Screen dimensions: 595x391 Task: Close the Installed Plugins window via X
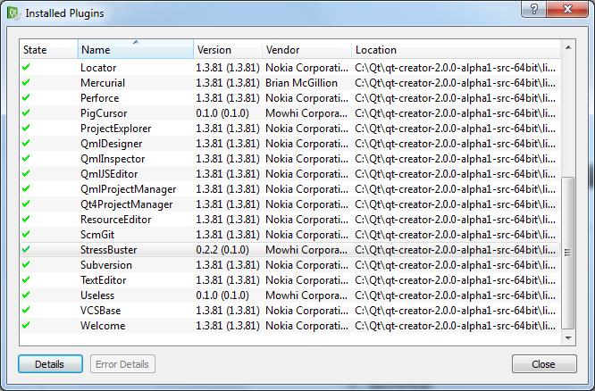tap(567, 9)
